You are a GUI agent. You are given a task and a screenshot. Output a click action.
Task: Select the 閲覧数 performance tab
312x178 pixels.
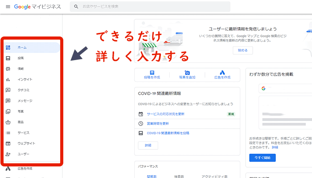click(152, 176)
